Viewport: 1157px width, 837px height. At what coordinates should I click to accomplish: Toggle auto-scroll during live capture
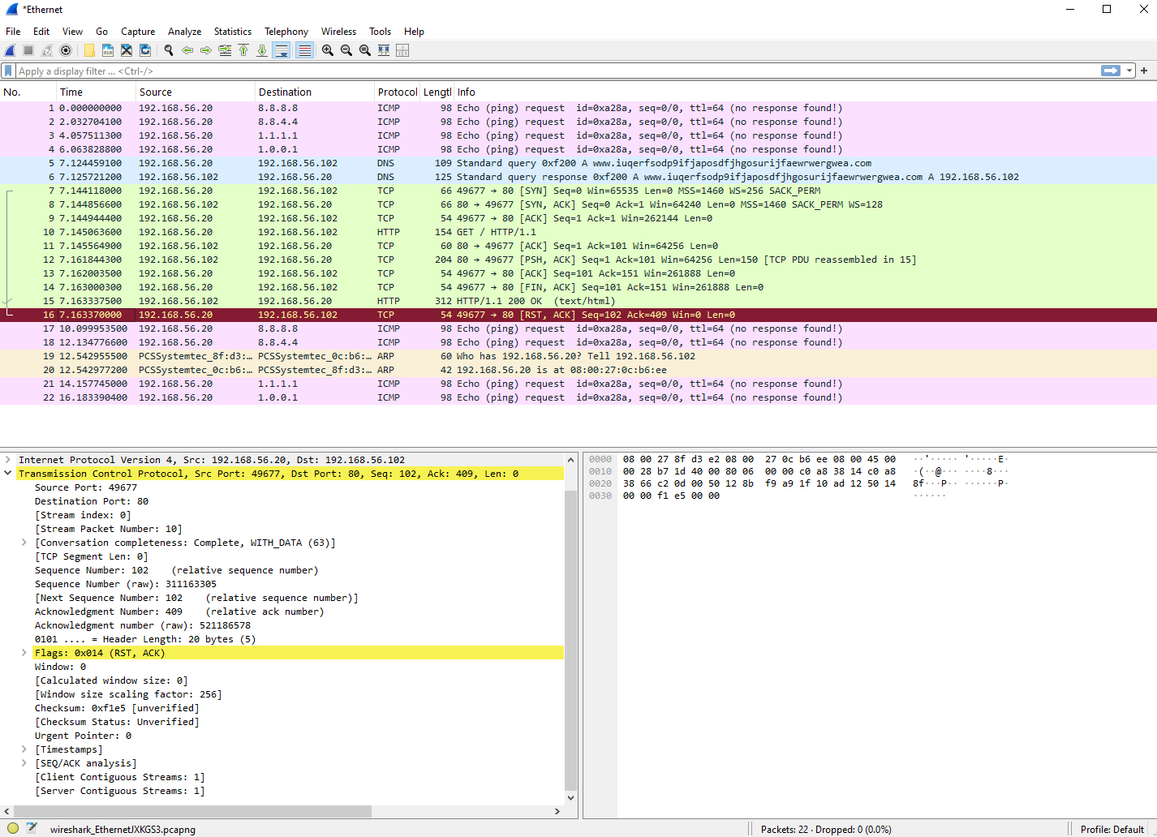tap(282, 50)
